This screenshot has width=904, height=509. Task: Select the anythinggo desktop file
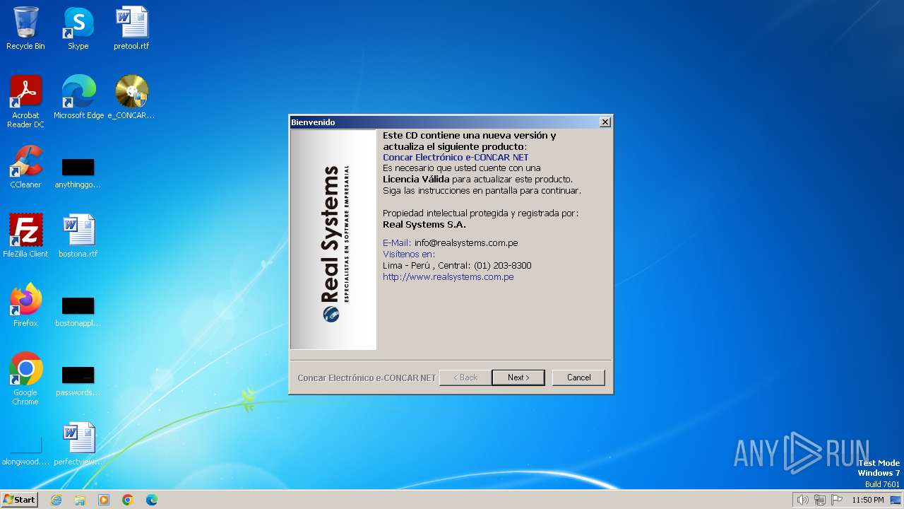click(78, 173)
